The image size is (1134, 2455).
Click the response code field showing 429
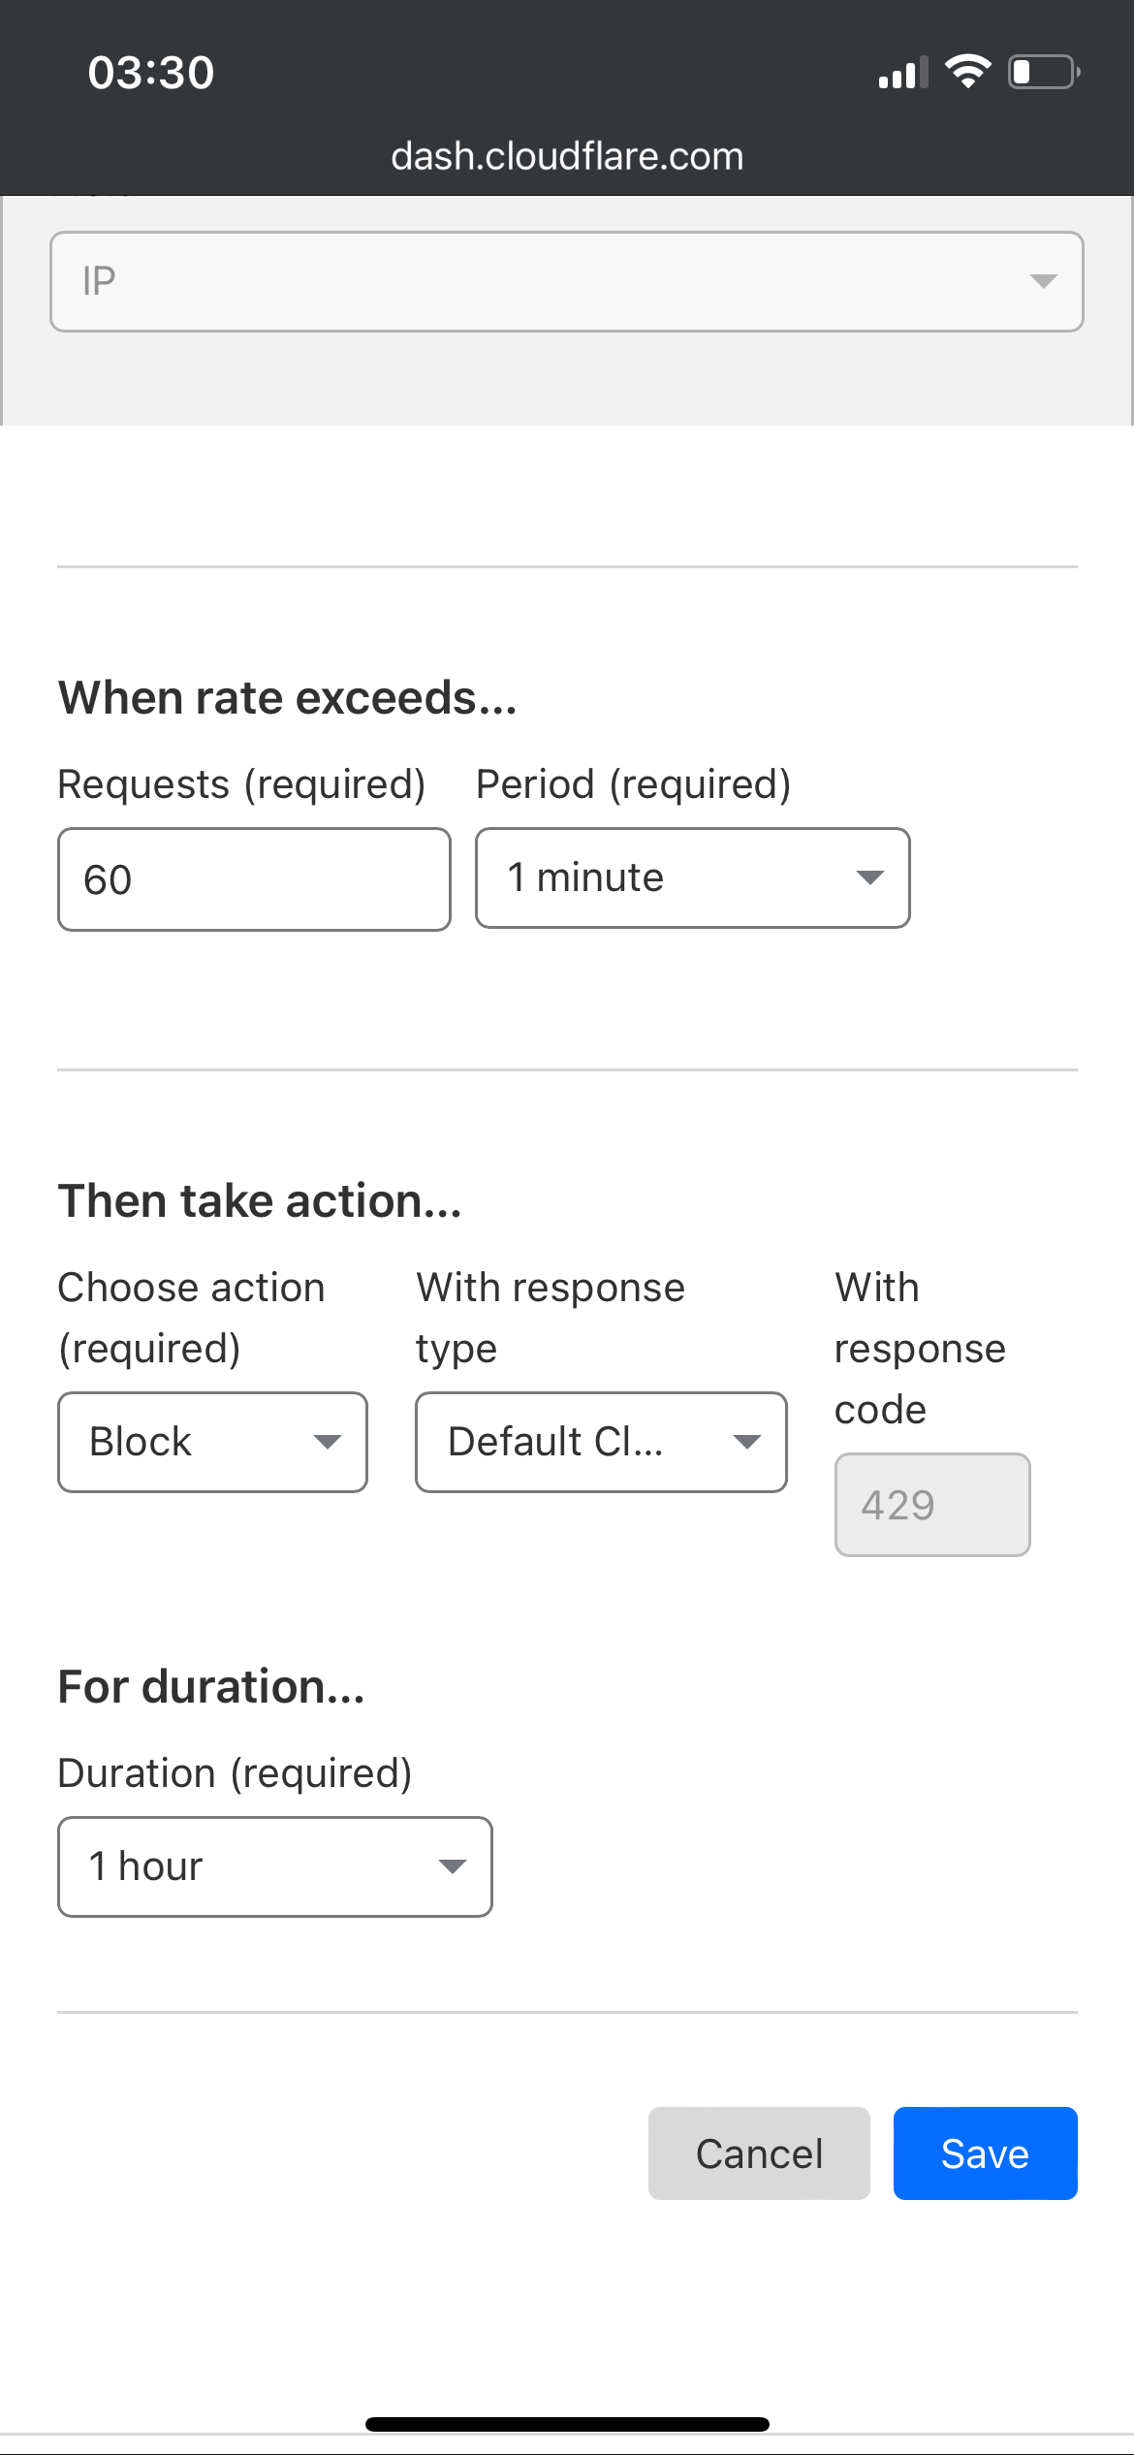(931, 1505)
